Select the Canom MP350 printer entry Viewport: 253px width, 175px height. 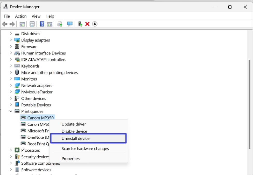pyautogui.click(x=40, y=118)
